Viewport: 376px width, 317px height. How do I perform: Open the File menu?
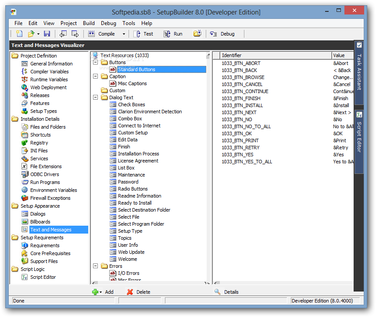[x=18, y=23]
